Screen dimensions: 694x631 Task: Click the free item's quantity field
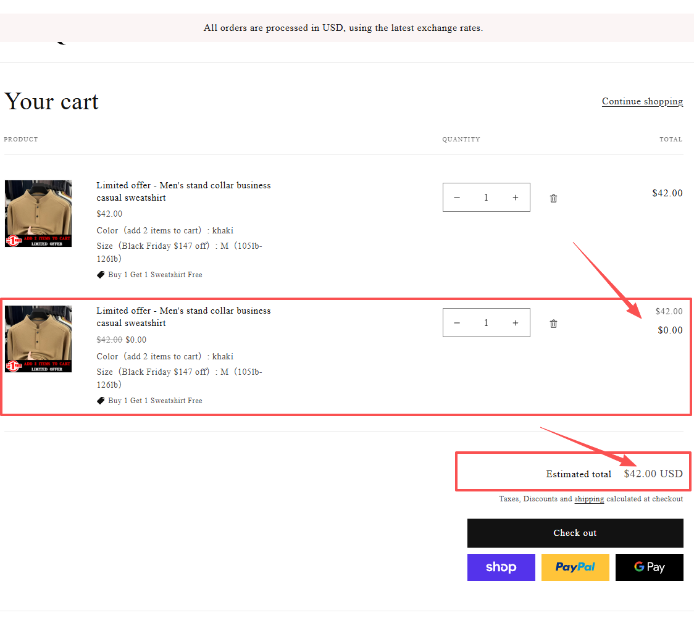click(486, 323)
